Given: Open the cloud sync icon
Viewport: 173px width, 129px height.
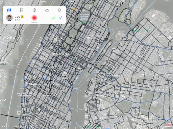Looking at the screenshot, I should click(x=47, y=10).
